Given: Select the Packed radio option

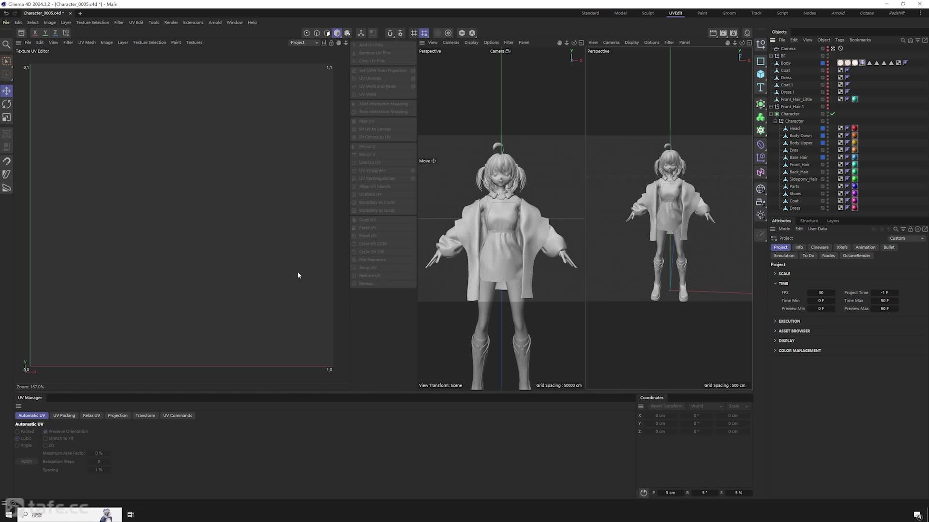Looking at the screenshot, I should [17, 432].
